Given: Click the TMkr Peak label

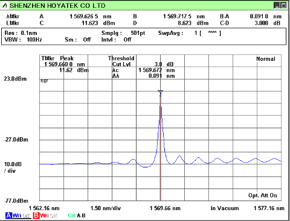Looking at the screenshot, I should click(57, 58).
